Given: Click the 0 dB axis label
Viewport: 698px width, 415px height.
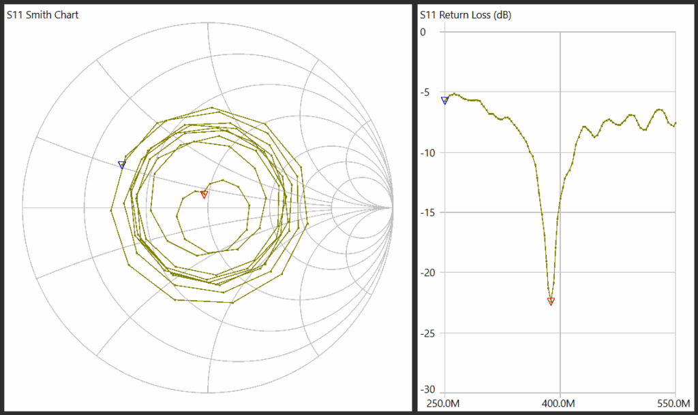Looking at the screenshot, I should [423, 32].
